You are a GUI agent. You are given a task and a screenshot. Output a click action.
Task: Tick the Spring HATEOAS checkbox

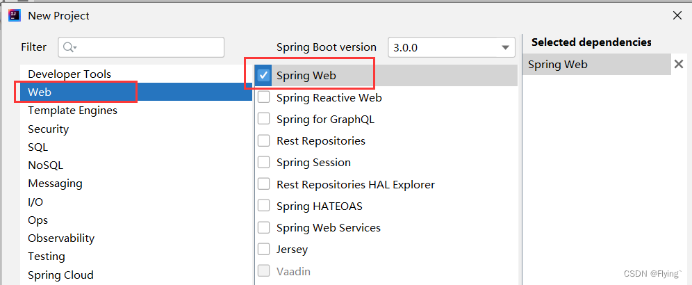263,206
